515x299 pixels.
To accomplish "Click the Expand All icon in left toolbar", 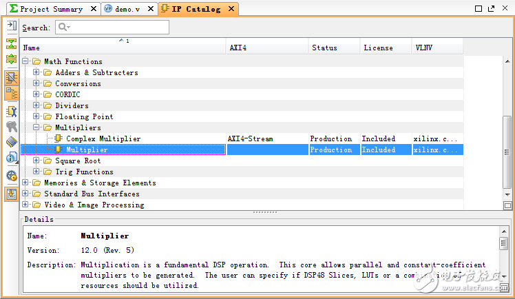I will [12, 59].
